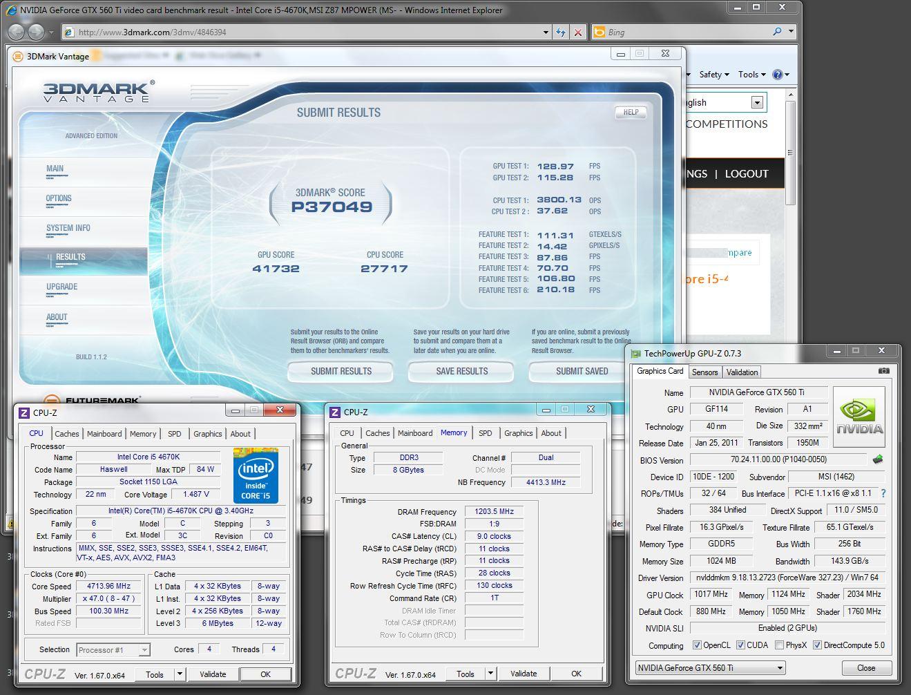Click the URL address bar field
This screenshot has width=911, height=695.
pos(302,32)
